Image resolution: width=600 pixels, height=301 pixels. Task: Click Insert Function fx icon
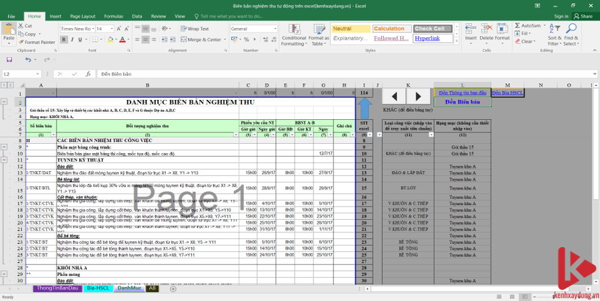coord(87,74)
